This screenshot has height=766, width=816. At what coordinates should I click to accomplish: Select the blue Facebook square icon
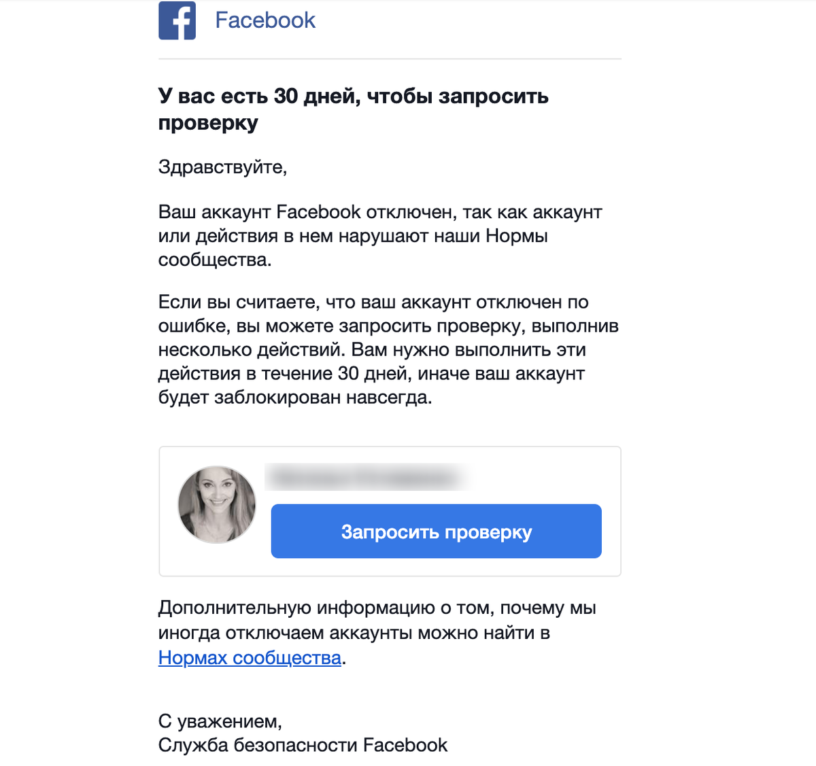pyautogui.click(x=177, y=20)
